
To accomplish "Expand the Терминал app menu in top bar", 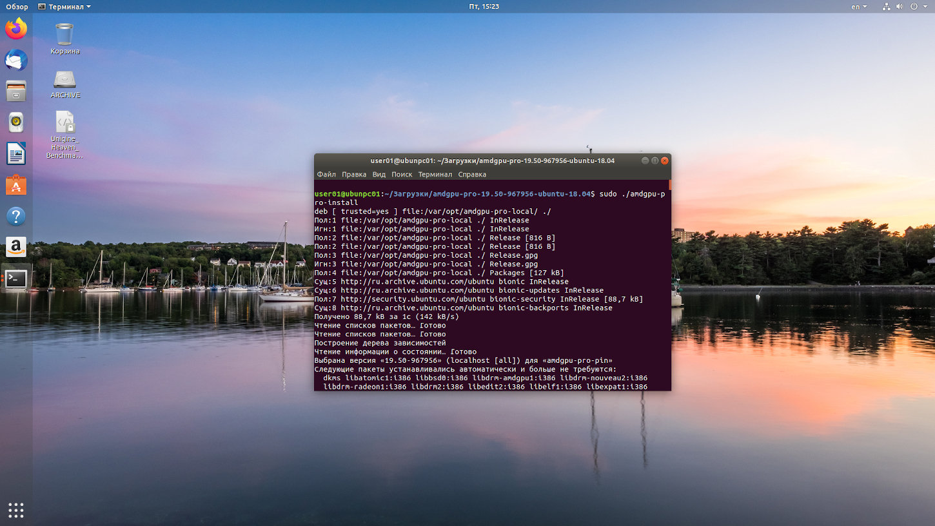I will point(64,6).
